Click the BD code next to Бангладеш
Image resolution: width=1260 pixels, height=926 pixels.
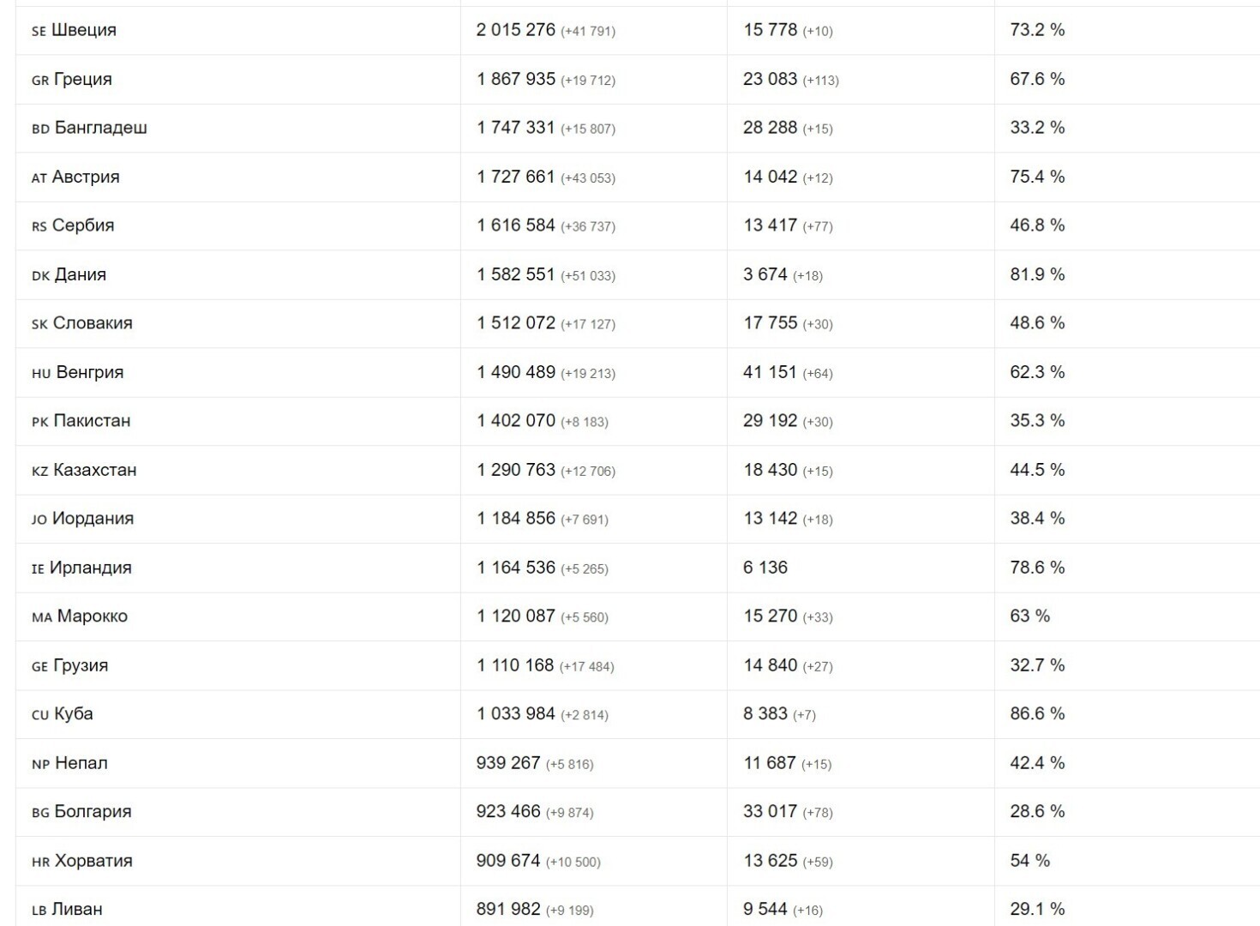pyautogui.click(x=40, y=129)
